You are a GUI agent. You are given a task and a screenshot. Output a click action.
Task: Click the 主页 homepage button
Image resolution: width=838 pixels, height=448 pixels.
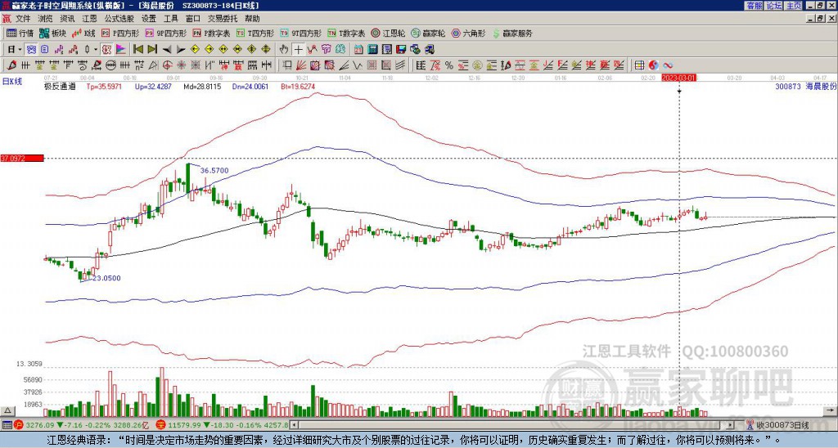pyautogui.click(x=794, y=6)
